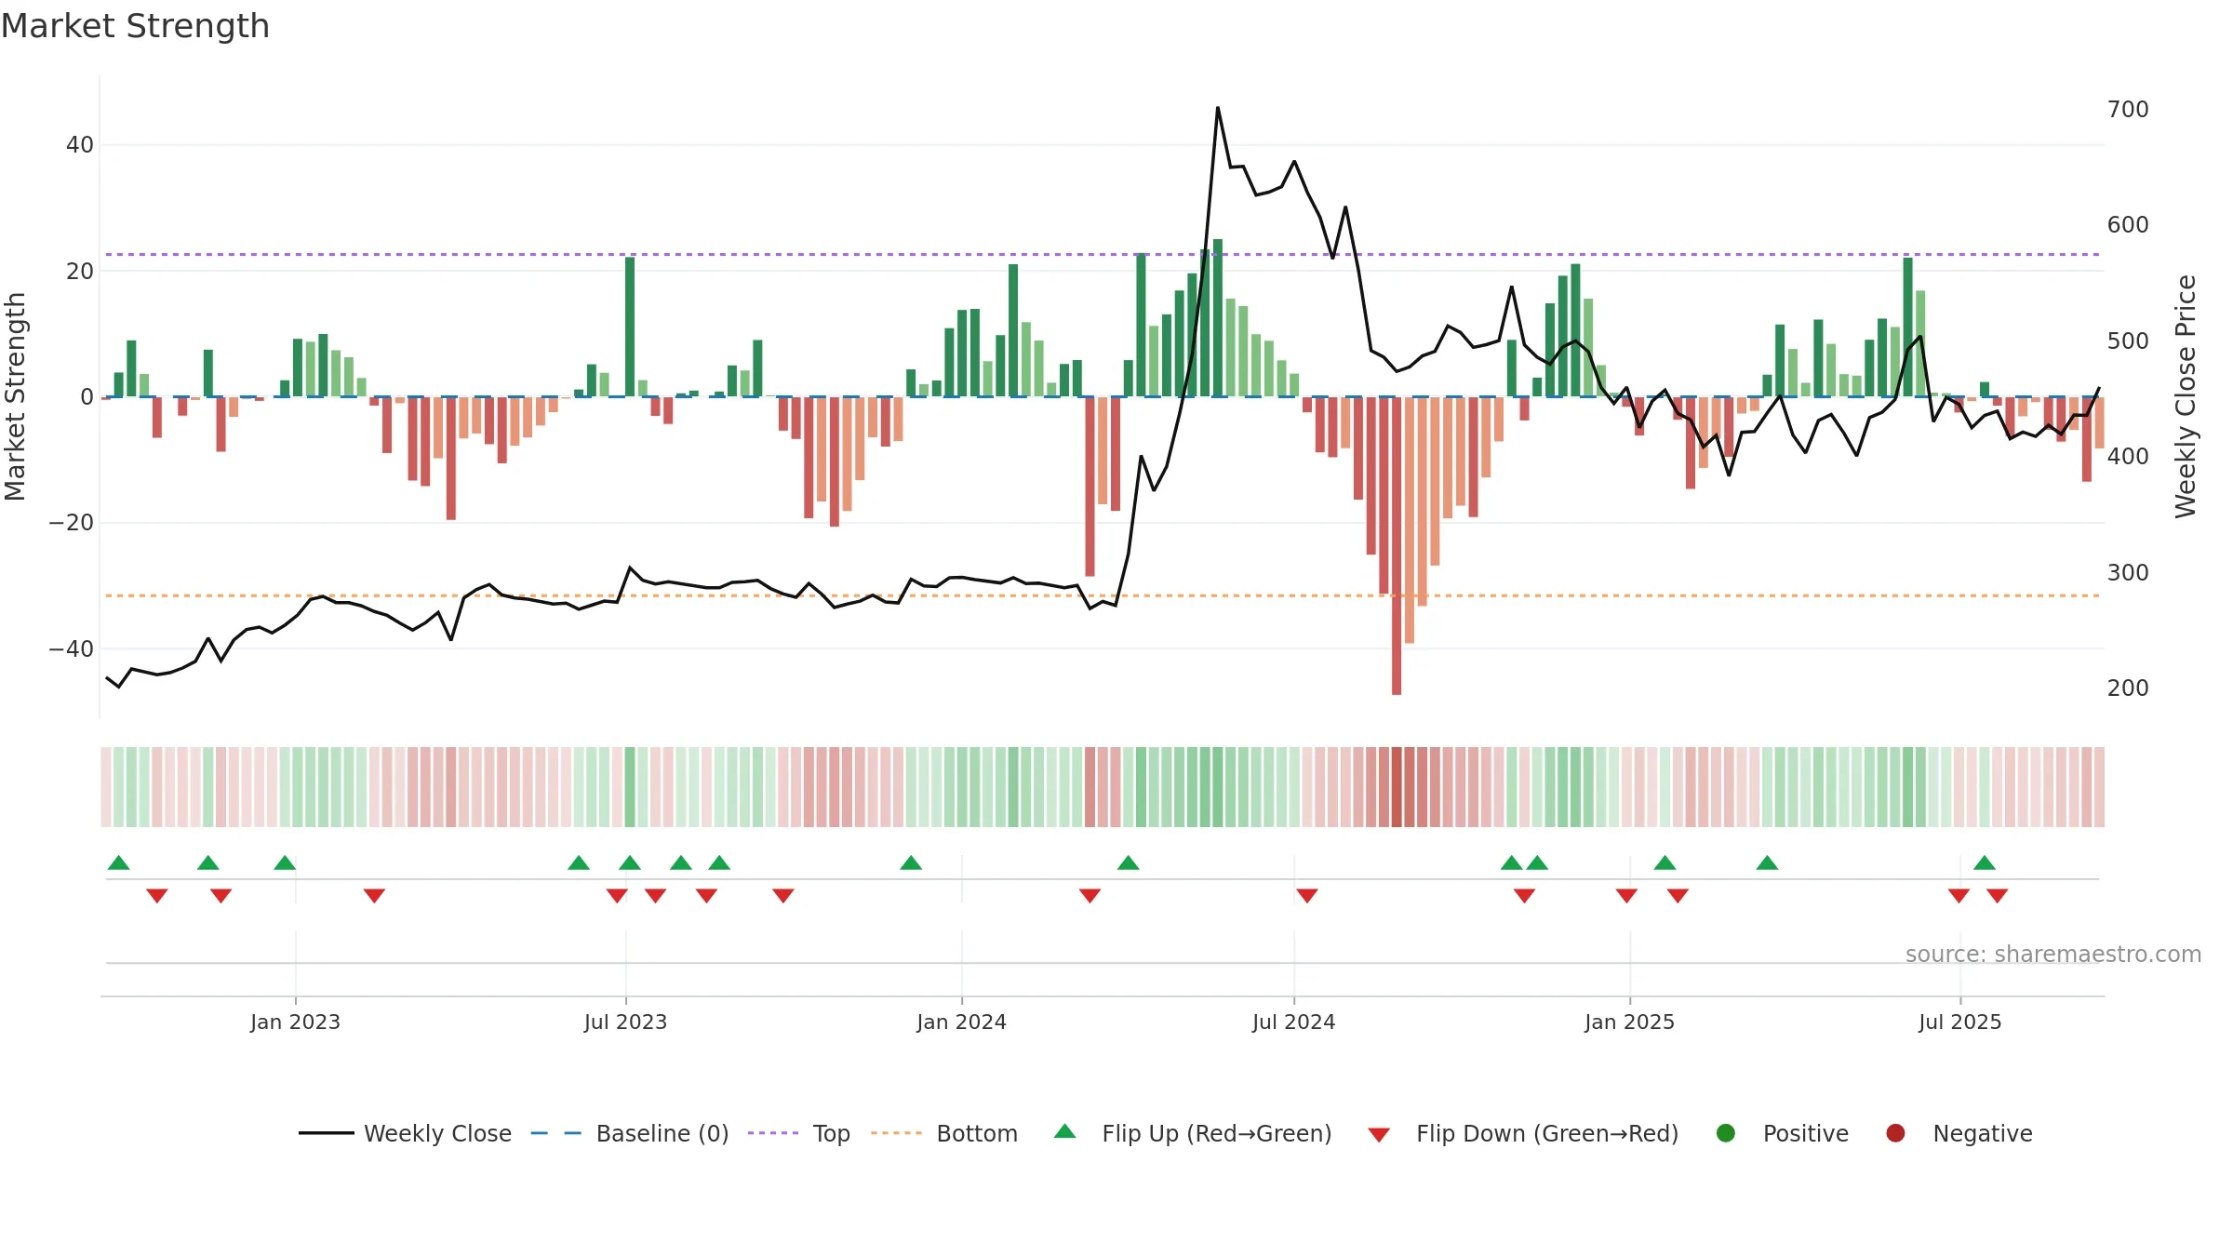This screenshot has height=1256, width=2233.
Task: Click the Jul 2023 axis label
Action: click(x=625, y=1022)
